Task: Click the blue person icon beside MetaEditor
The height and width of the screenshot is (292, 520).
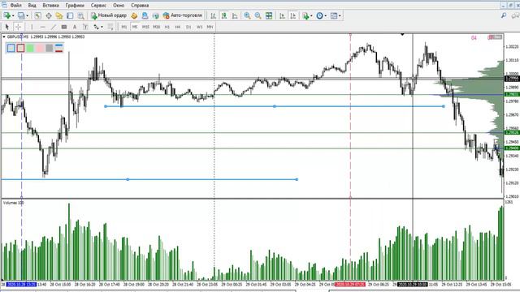Action: tap(145, 15)
